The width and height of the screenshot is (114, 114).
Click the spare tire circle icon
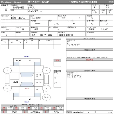click(x=46, y=97)
